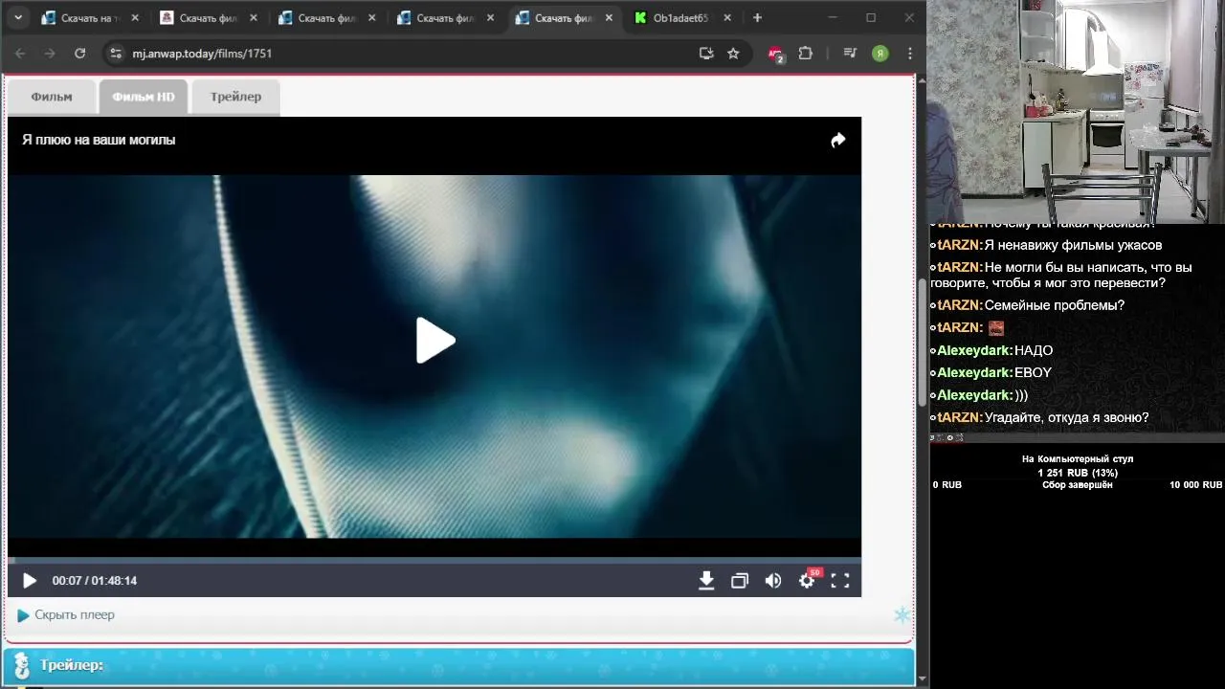1225x689 pixels.
Task: Click the goal title 'На Компьютерный стул'
Action: click(x=1078, y=459)
